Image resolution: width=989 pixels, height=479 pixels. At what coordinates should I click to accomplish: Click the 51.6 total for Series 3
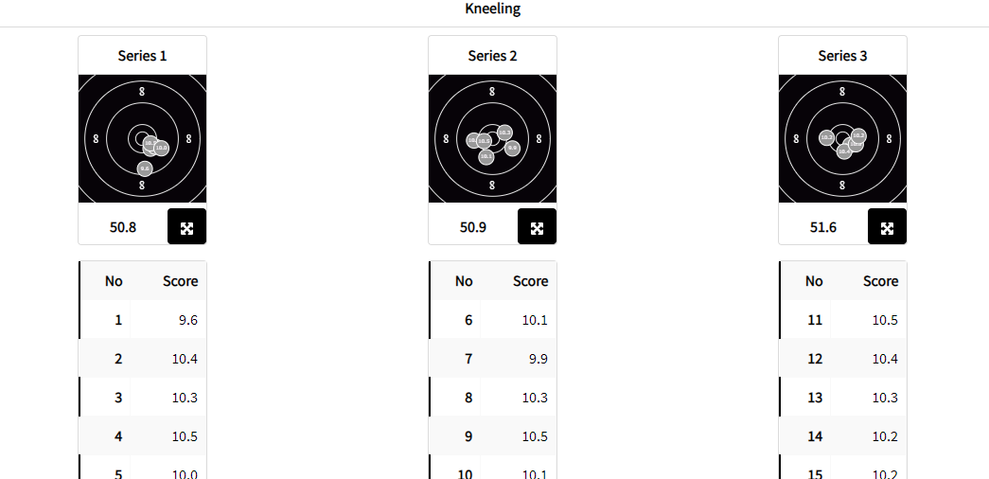(823, 227)
